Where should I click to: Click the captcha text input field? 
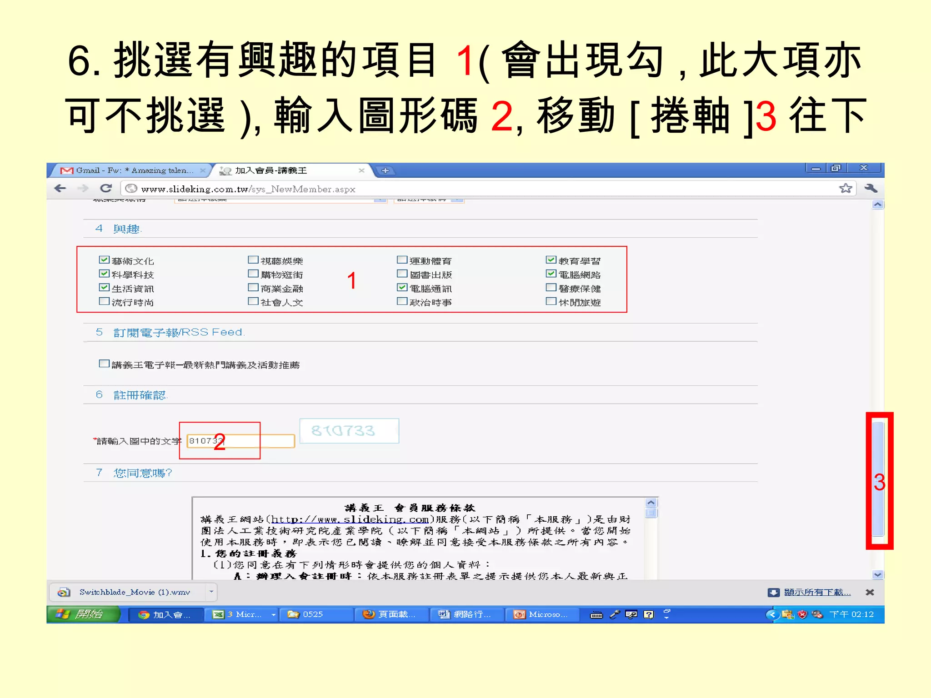[x=240, y=441]
